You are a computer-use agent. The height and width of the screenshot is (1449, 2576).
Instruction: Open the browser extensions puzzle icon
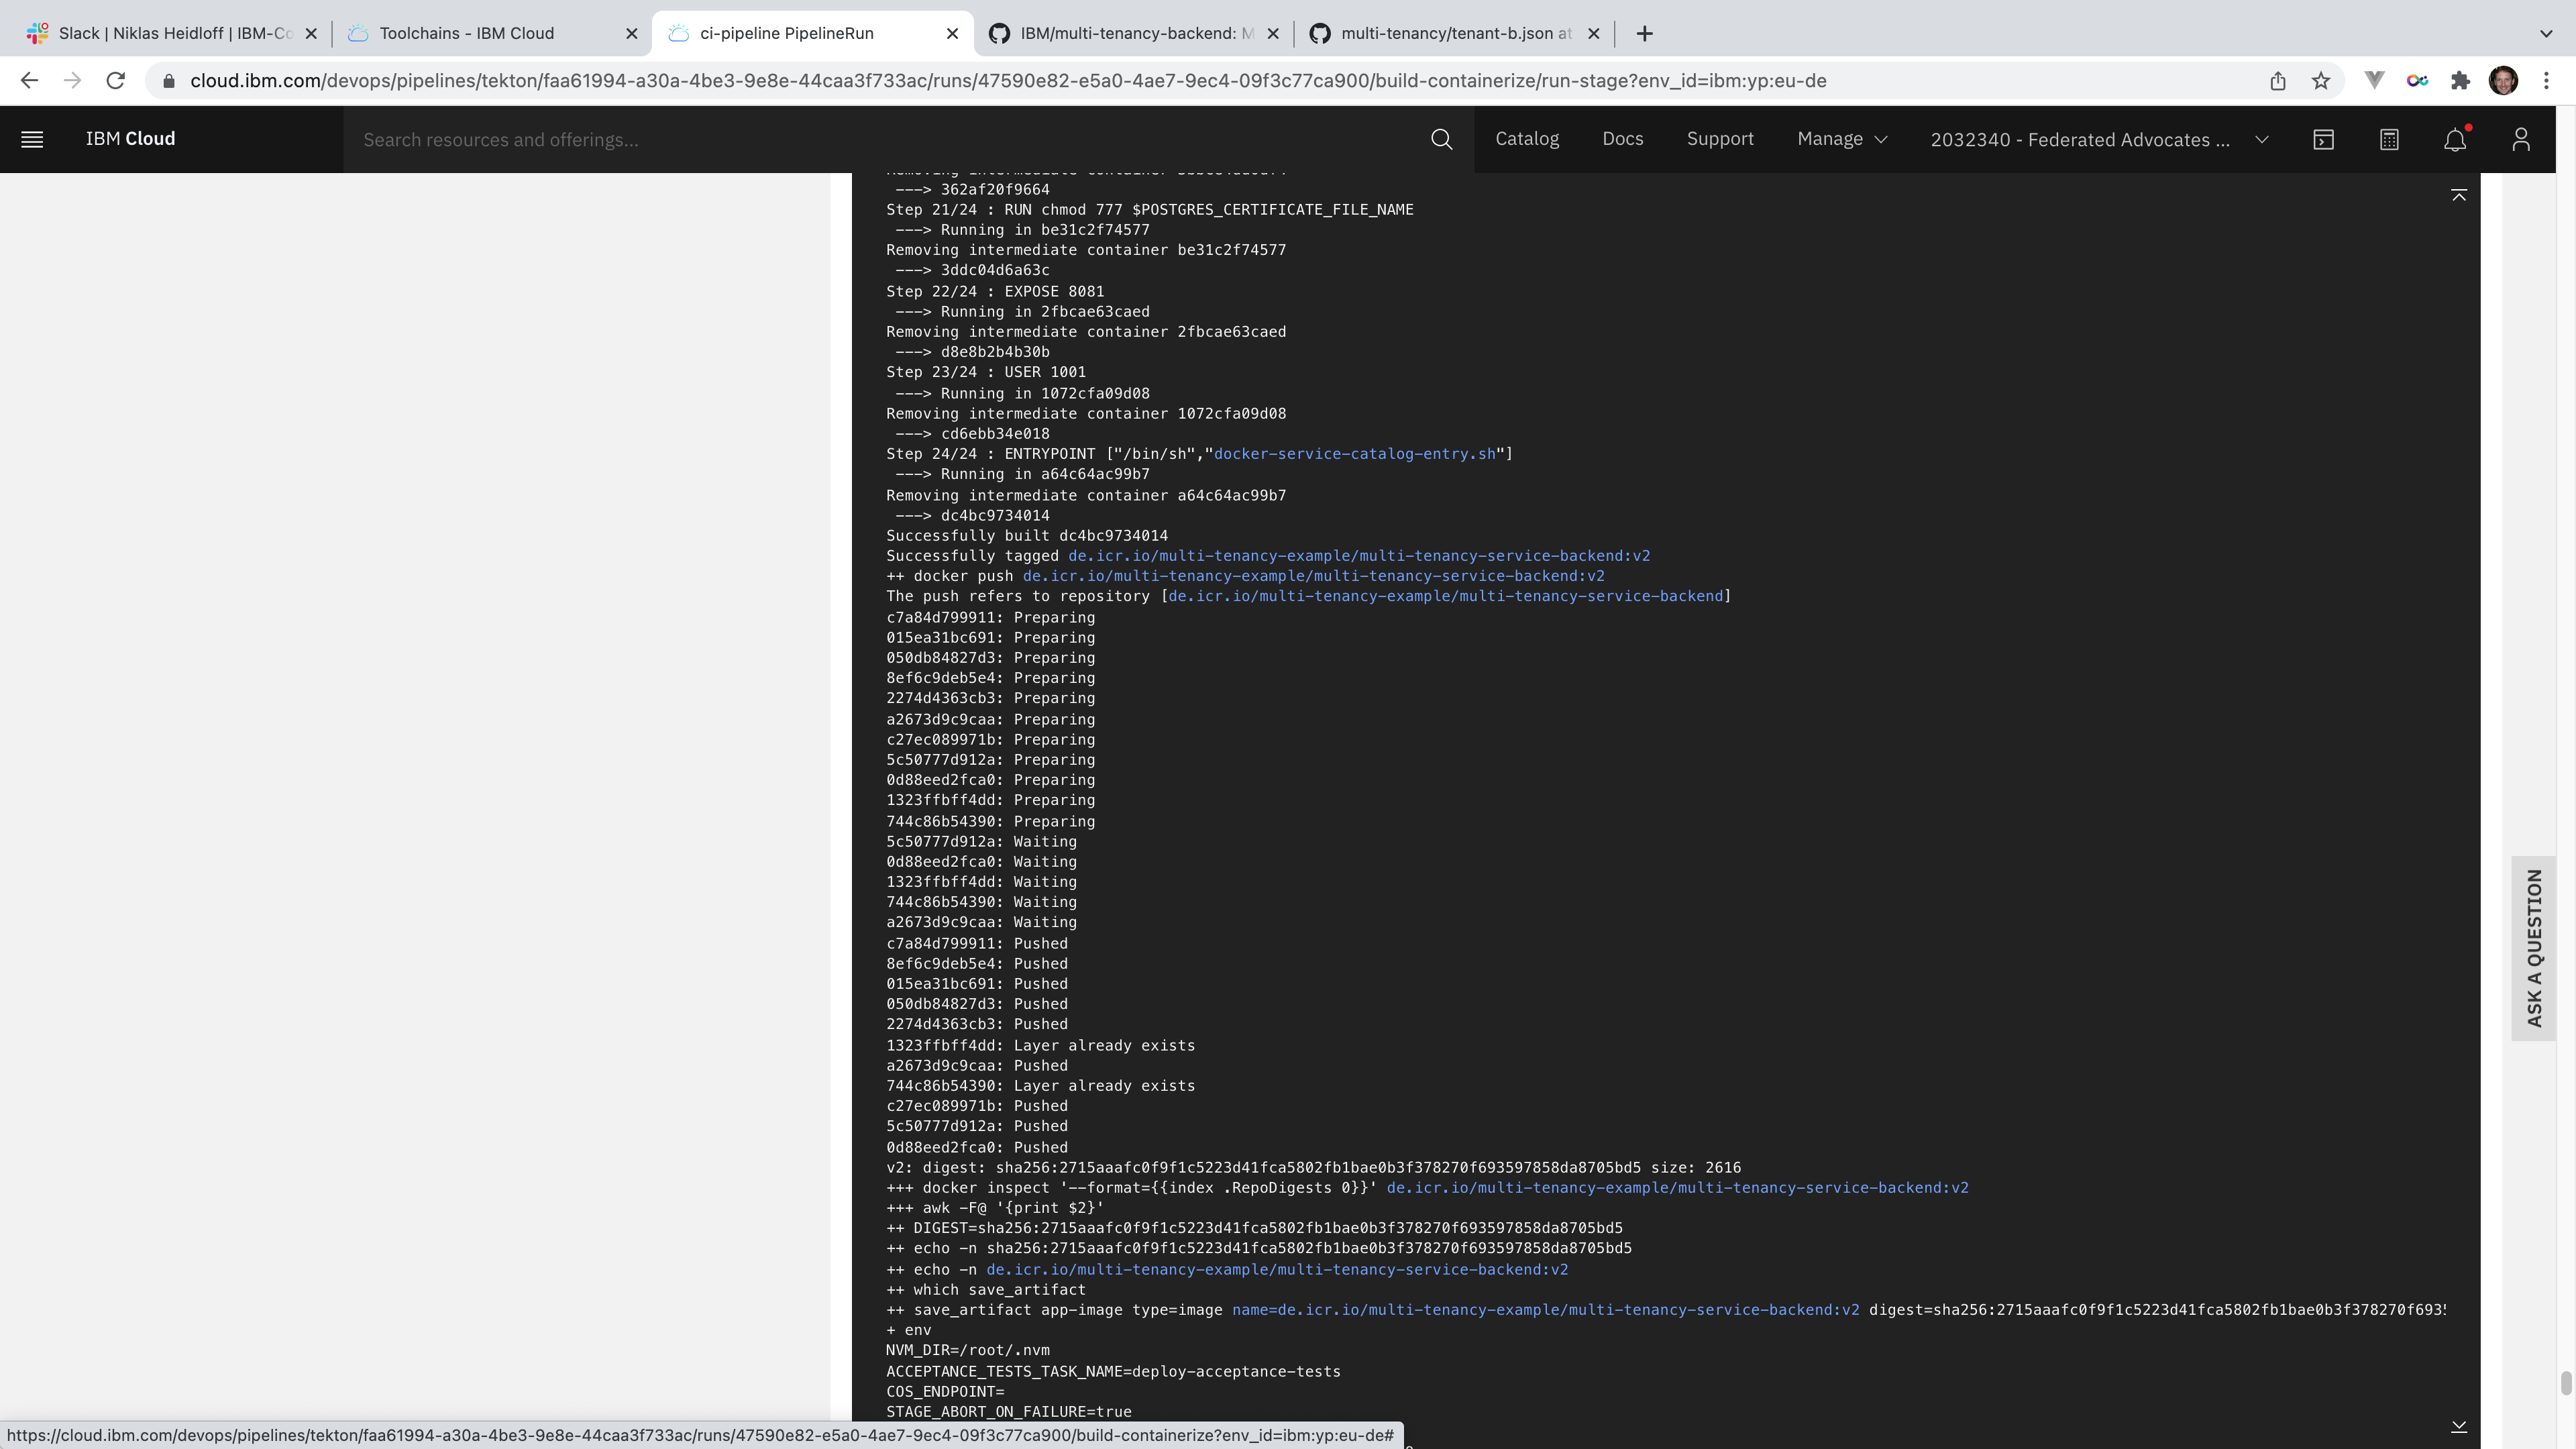point(2460,81)
